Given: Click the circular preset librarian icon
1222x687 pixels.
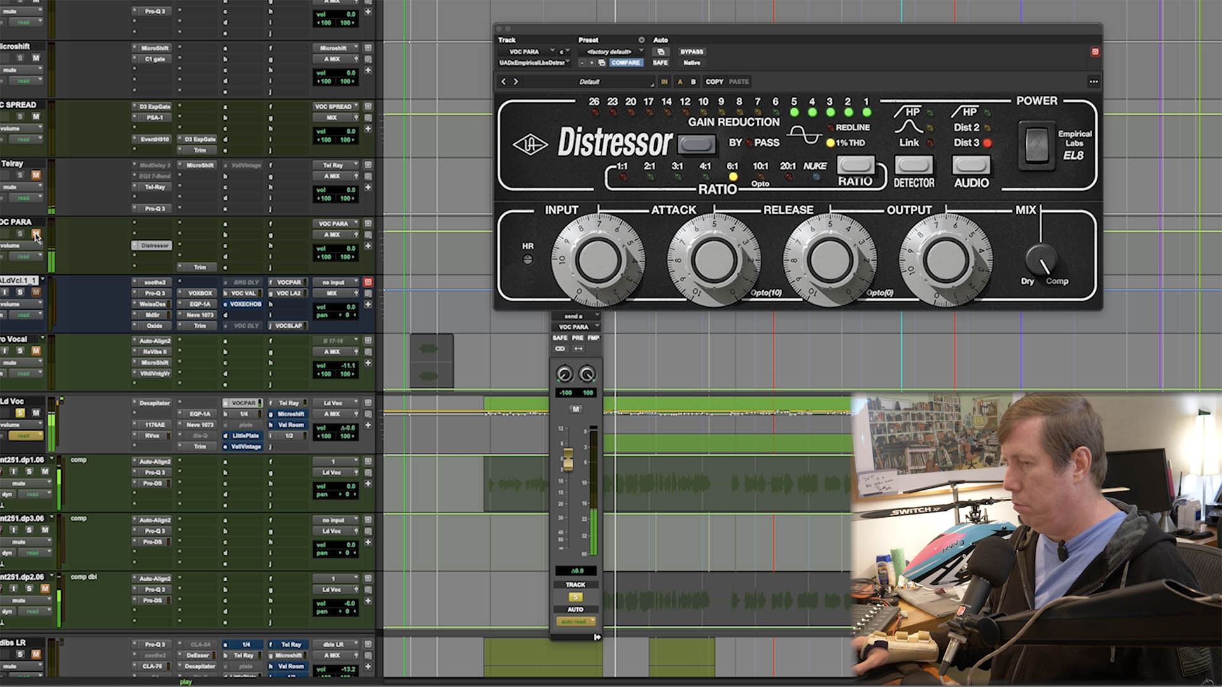Looking at the screenshot, I should [642, 40].
